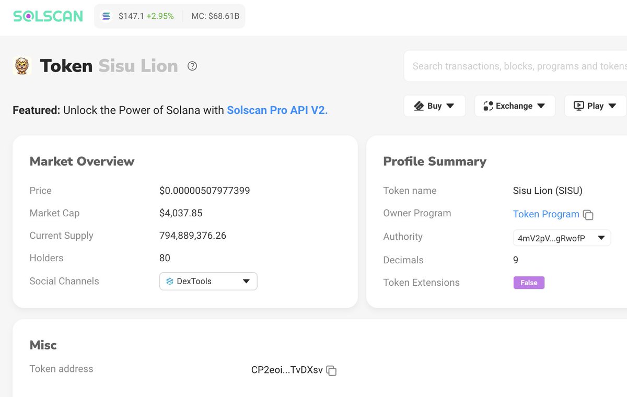The image size is (627, 397).
Task: Click the Profile Summary heading
Action: tap(435, 161)
